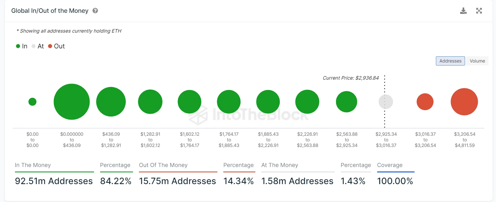The height and width of the screenshot is (202, 496).
Task: Click the 15.75m Addresses out-of-money value
Action: pos(177,181)
